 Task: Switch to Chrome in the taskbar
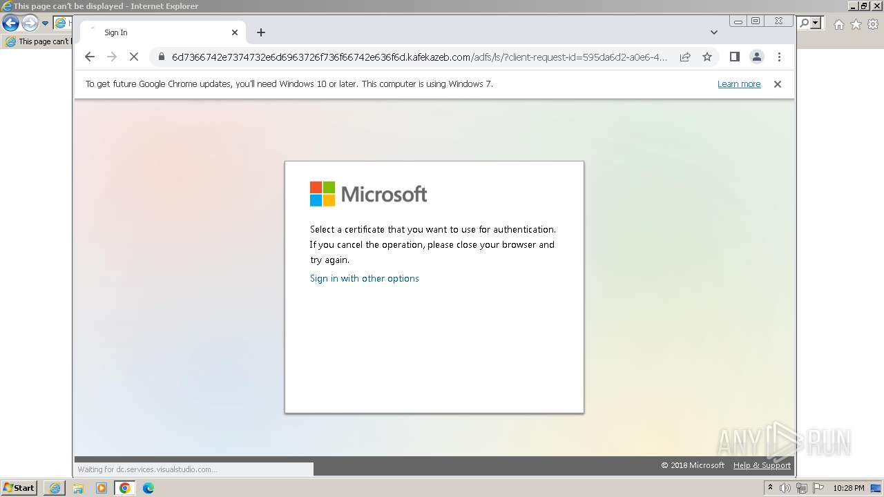click(x=125, y=488)
